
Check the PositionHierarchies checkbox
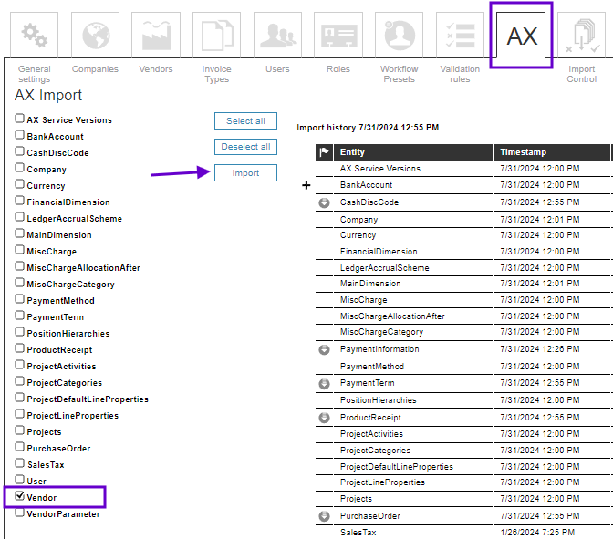(19, 331)
